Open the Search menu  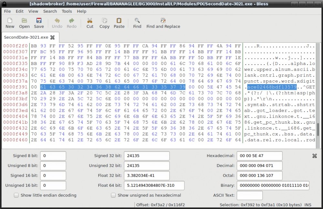50,11
